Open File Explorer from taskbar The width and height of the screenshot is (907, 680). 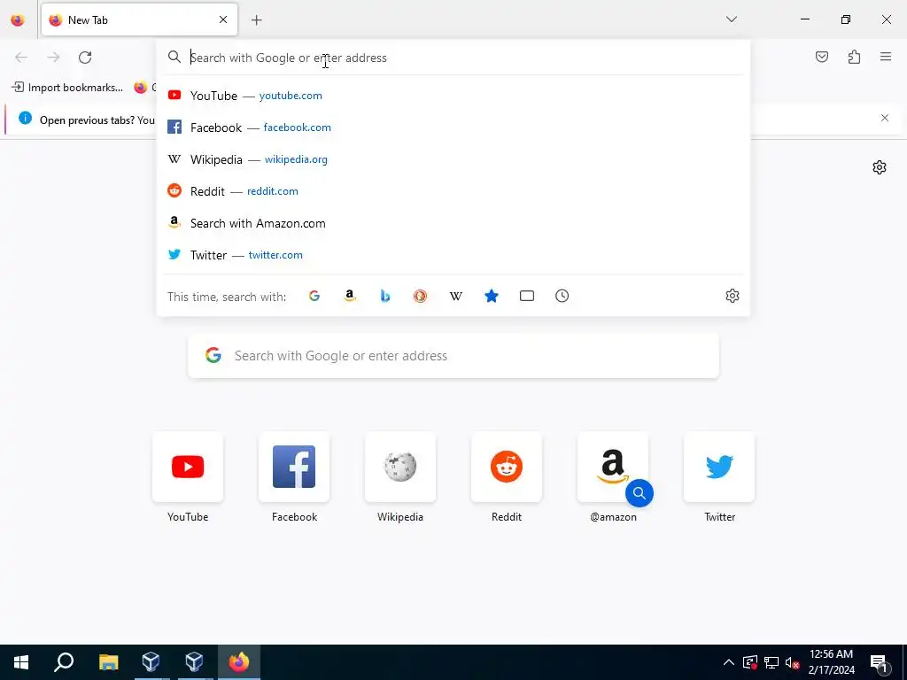pyautogui.click(x=108, y=662)
